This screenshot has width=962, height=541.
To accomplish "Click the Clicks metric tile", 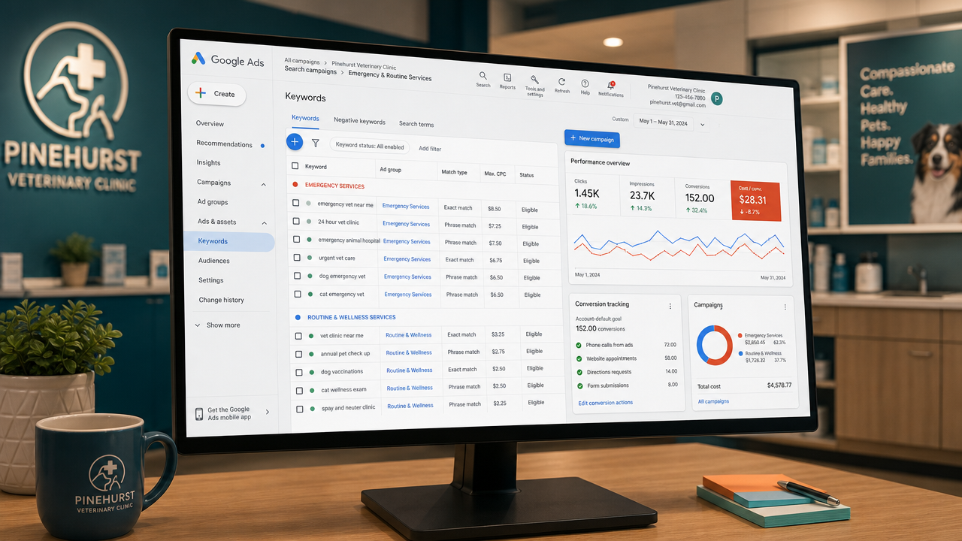I will point(593,194).
